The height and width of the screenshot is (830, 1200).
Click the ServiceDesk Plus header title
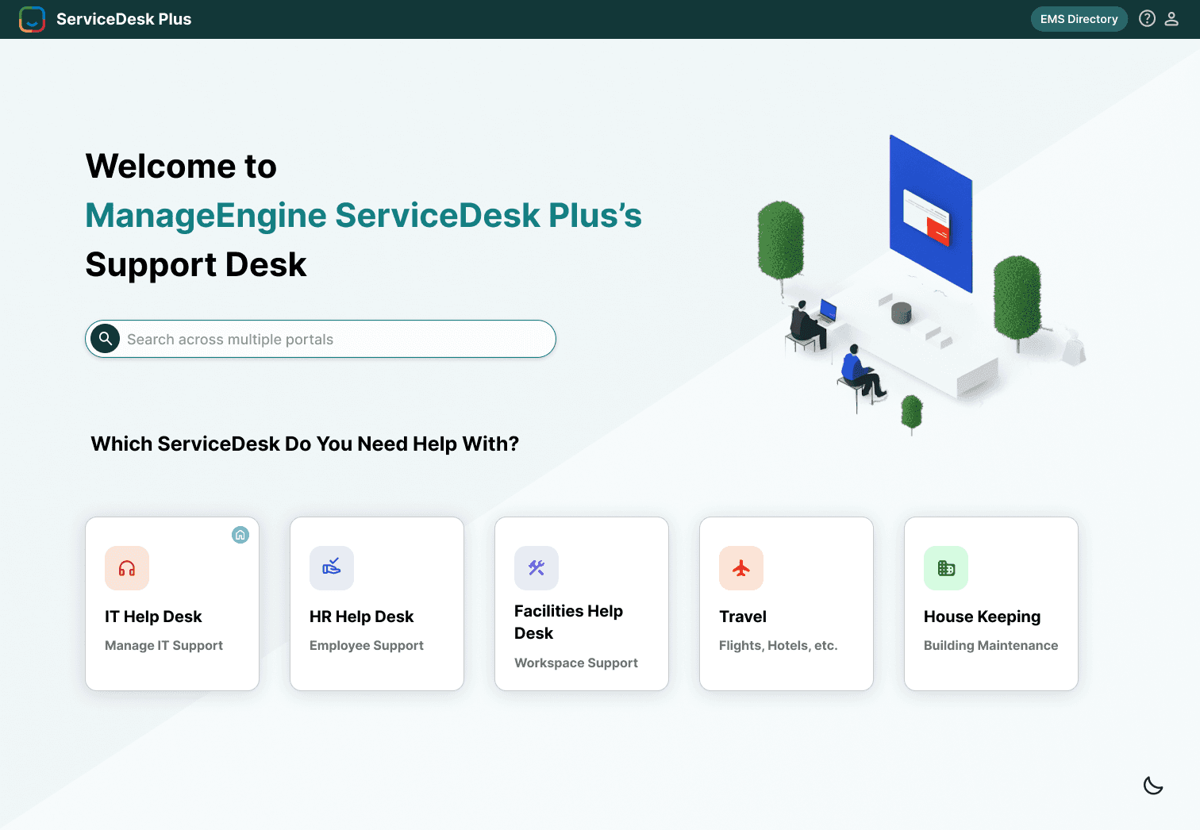click(x=124, y=19)
